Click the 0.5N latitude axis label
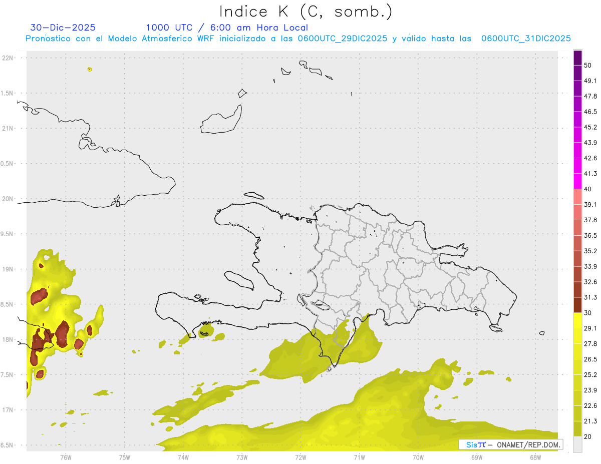Viewport: 601px width, 464px height. [7, 164]
